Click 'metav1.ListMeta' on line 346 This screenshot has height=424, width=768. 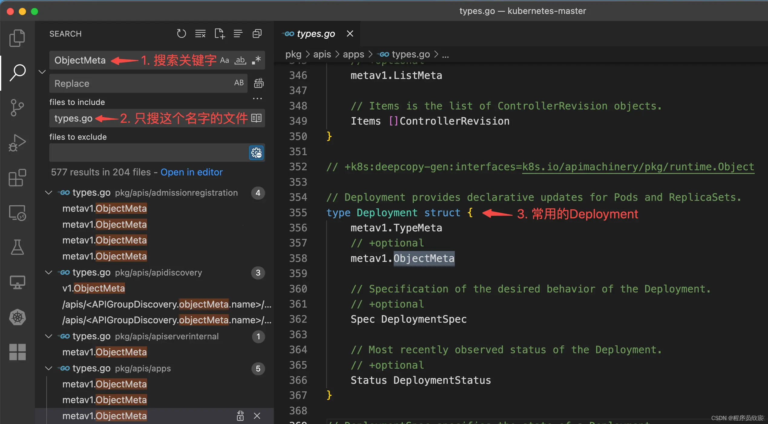click(x=396, y=76)
